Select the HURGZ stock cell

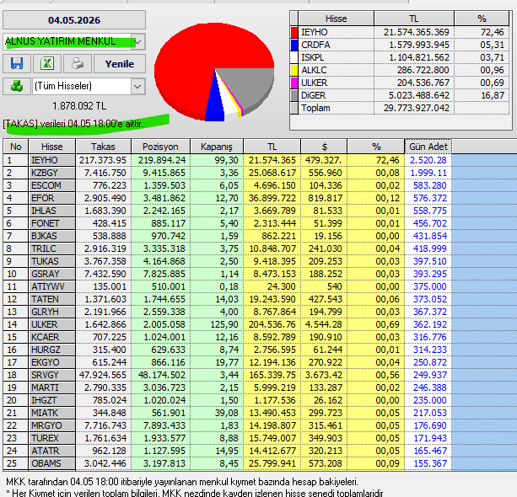pos(51,350)
